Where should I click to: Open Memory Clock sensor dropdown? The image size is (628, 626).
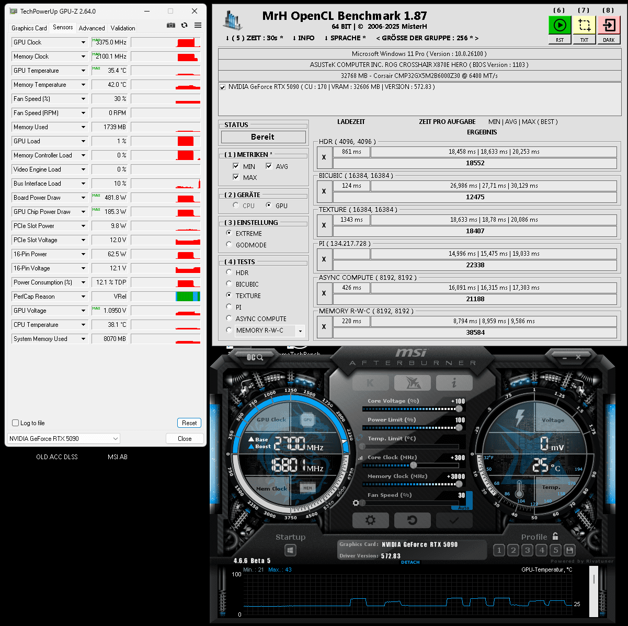click(83, 56)
